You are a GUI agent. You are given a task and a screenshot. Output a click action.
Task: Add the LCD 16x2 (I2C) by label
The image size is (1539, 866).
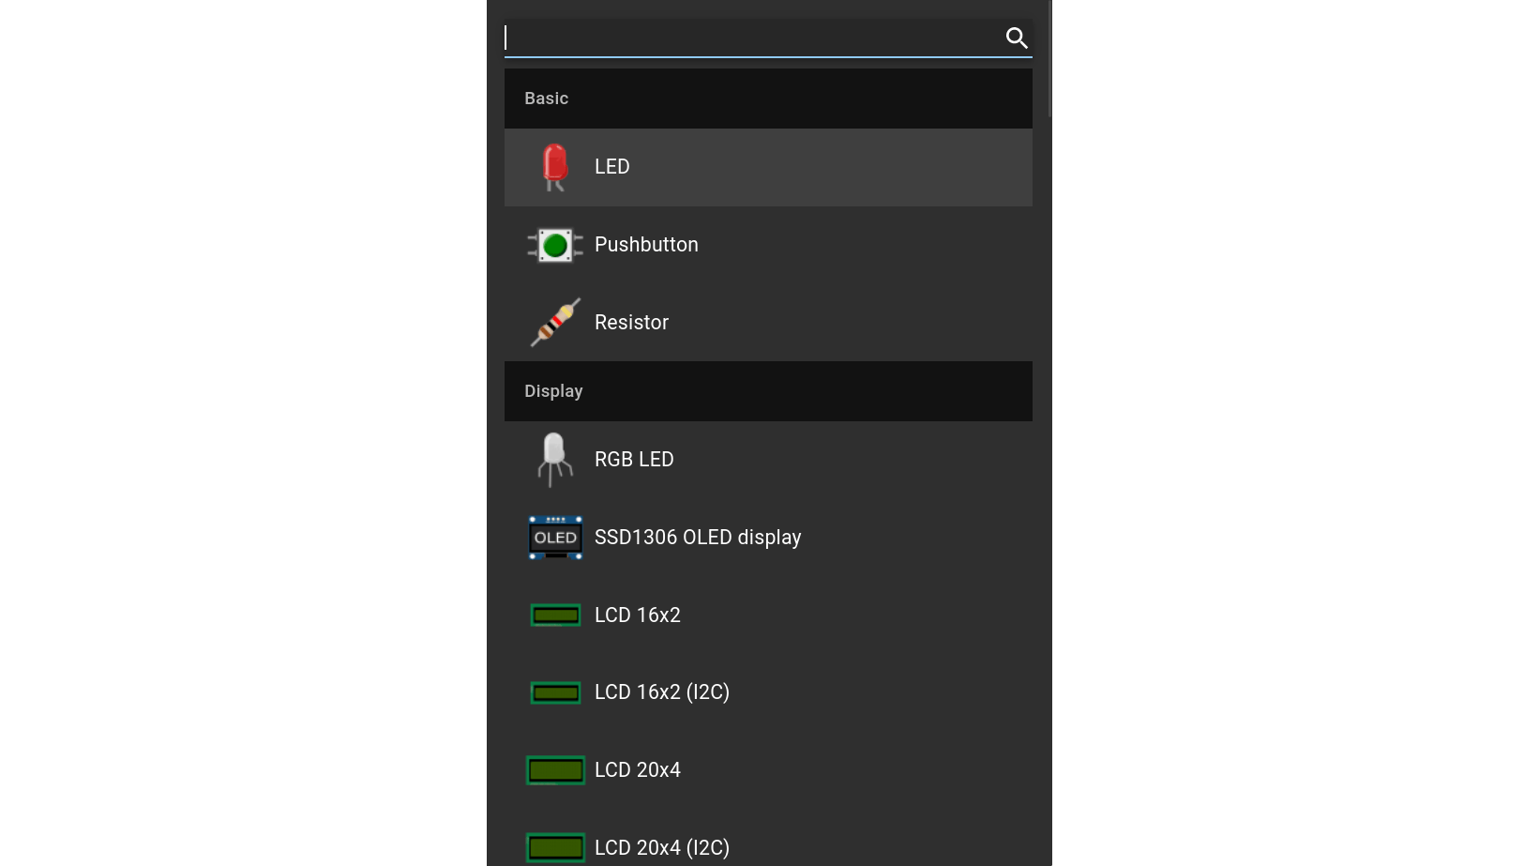662,692
